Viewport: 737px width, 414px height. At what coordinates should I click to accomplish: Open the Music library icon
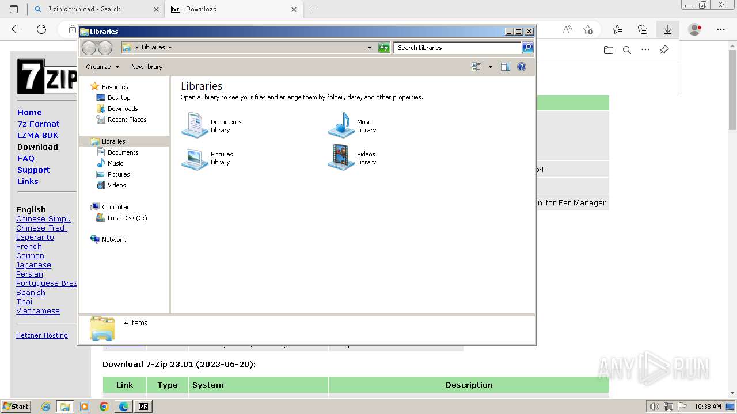[x=341, y=125]
